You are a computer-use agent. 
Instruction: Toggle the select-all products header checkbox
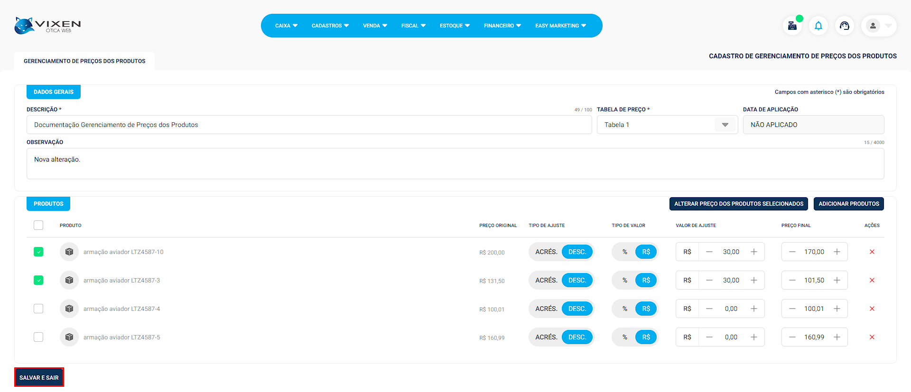click(38, 225)
